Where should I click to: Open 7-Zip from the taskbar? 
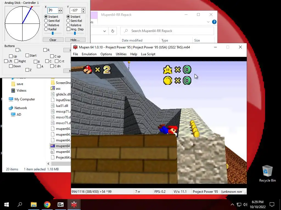pyautogui.click(x=61, y=205)
